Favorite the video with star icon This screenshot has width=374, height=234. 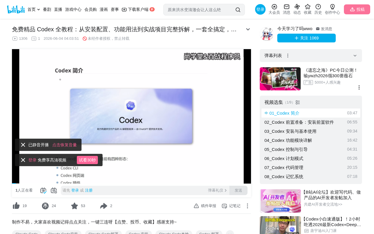click(75, 206)
